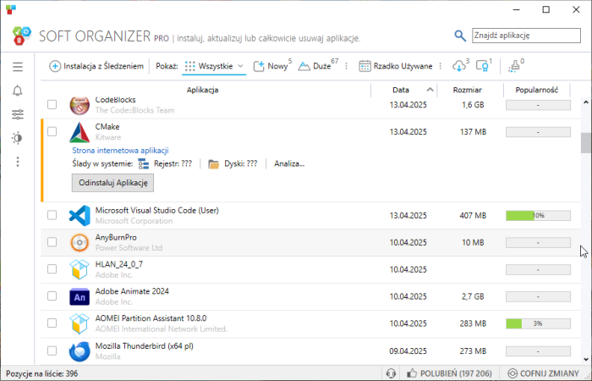Click the 2,7 GB size value
The image size is (592, 381).
[x=472, y=296]
